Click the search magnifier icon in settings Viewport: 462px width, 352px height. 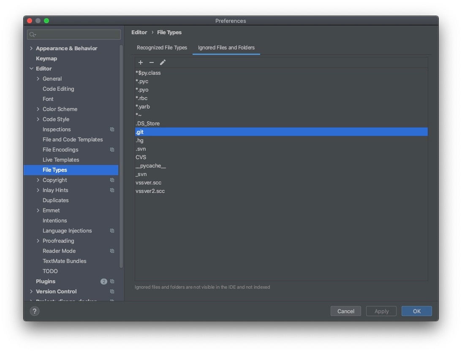[33, 35]
